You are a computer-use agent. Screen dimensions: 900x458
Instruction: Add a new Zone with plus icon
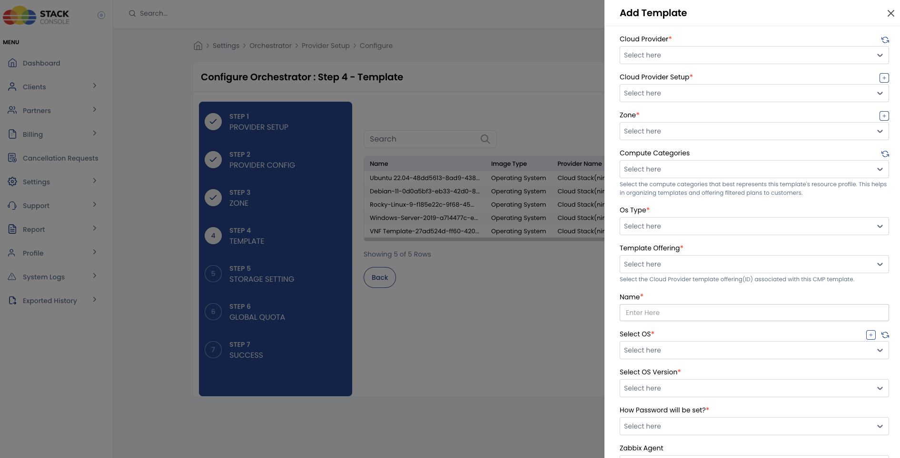(x=884, y=116)
